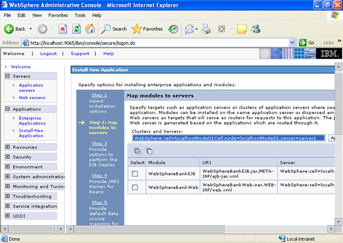
Task: Open the Home page icon
Action: [x=90, y=29]
